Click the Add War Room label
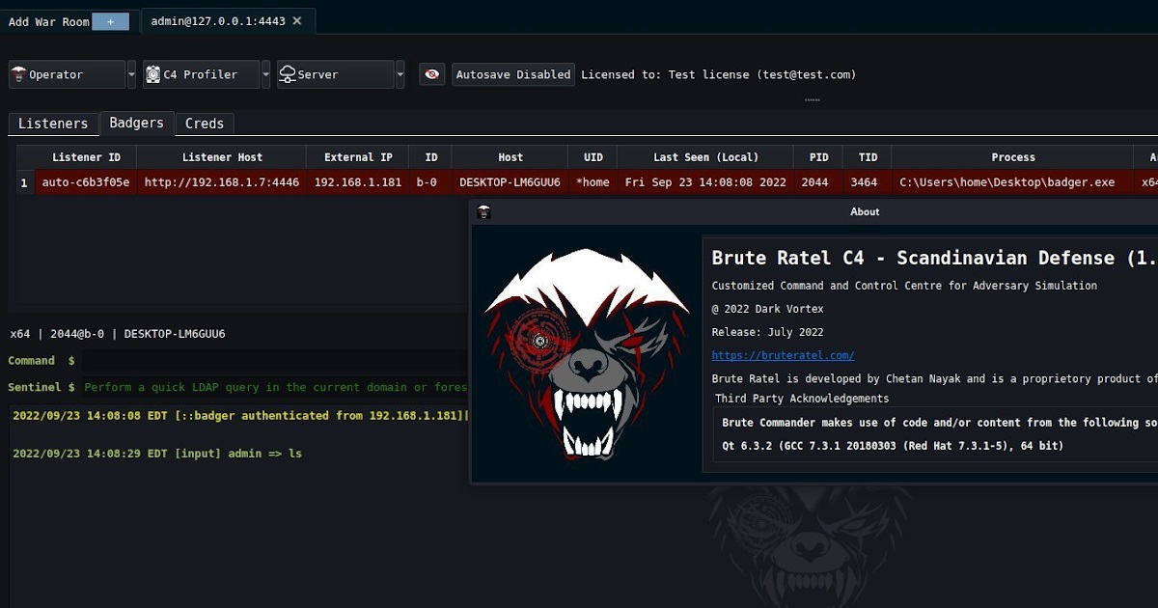The image size is (1158, 608). (x=48, y=21)
